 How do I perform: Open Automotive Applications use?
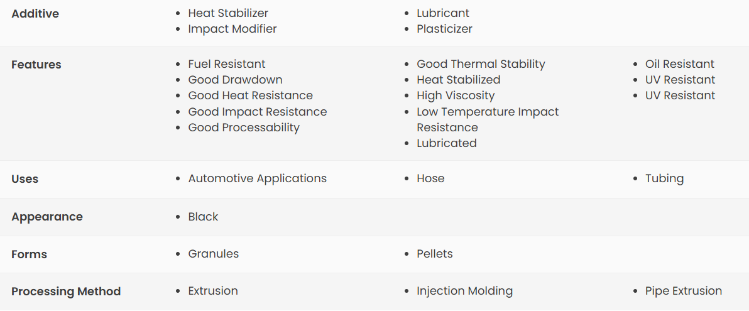coord(257,178)
